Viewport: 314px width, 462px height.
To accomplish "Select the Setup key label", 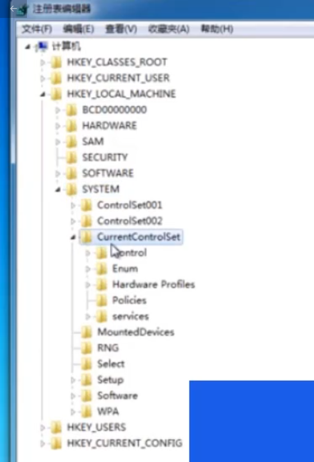I will click(x=110, y=380).
